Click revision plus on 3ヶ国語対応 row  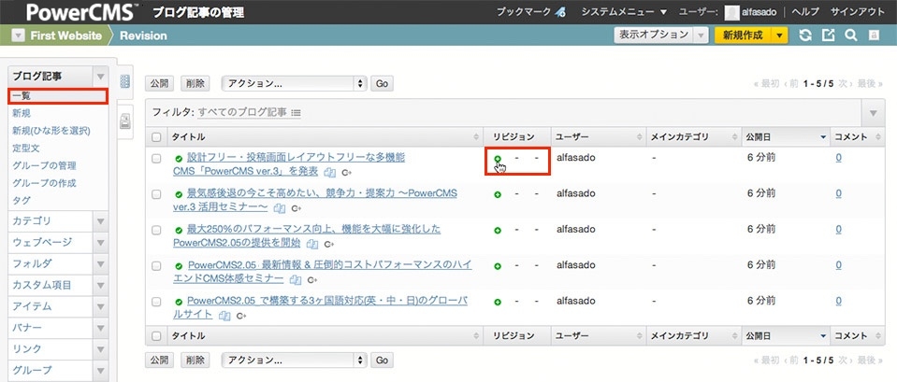coord(498,302)
